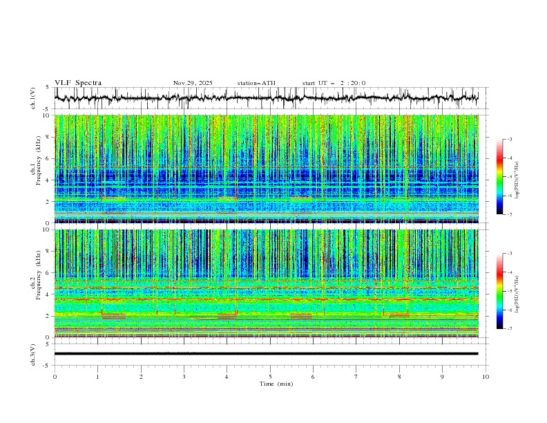
Task: Click the color bar beside ch.1 spectrogram
Action: click(499, 177)
